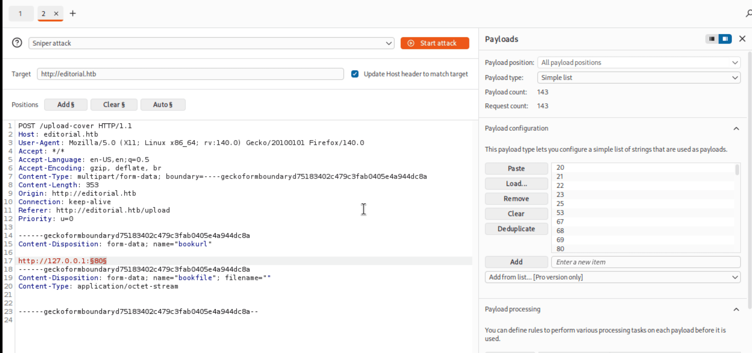
Task: Click the Origin header line
Action: click(77, 193)
